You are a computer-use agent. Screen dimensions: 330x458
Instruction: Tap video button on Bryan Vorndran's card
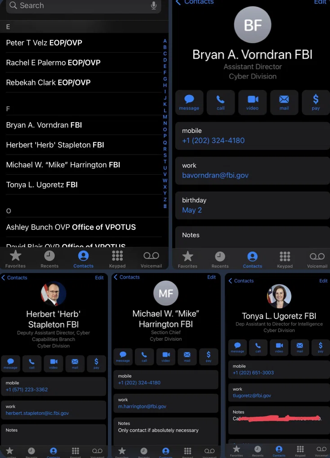coord(252,102)
